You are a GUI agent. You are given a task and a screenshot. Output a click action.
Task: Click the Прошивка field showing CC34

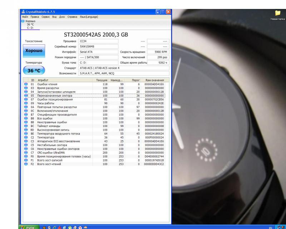(98, 41)
